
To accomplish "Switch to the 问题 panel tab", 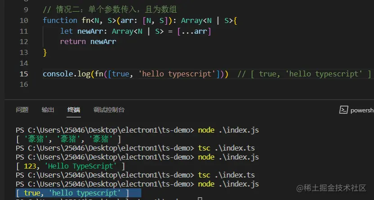I will [22, 110].
